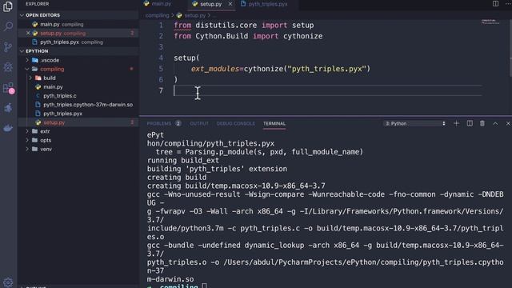Click the split editor icon

pyautogui.click(x=495, y=3)
